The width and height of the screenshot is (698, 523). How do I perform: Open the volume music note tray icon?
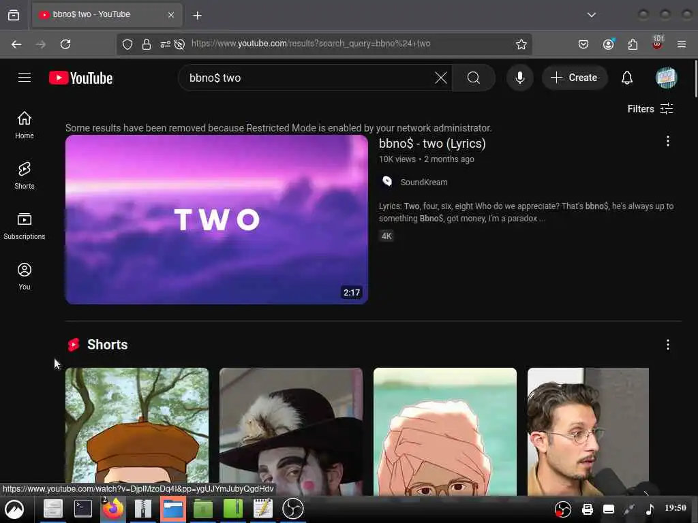point(650,509)
